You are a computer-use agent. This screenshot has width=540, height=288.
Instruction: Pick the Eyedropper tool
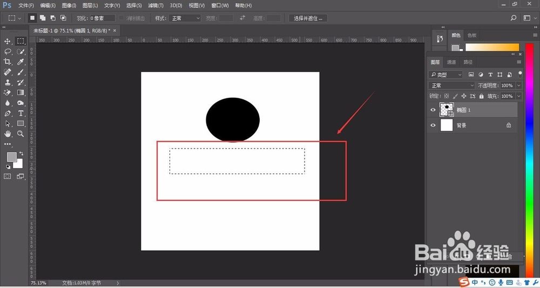[x=21, y=62]
